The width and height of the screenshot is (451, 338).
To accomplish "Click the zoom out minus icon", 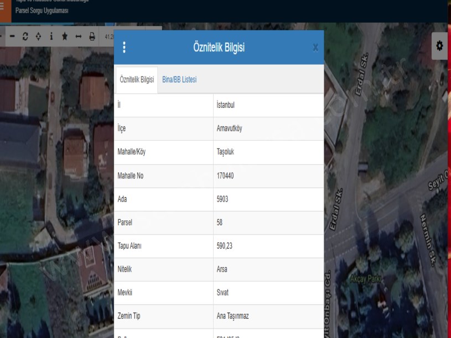I will pos(12,36).
